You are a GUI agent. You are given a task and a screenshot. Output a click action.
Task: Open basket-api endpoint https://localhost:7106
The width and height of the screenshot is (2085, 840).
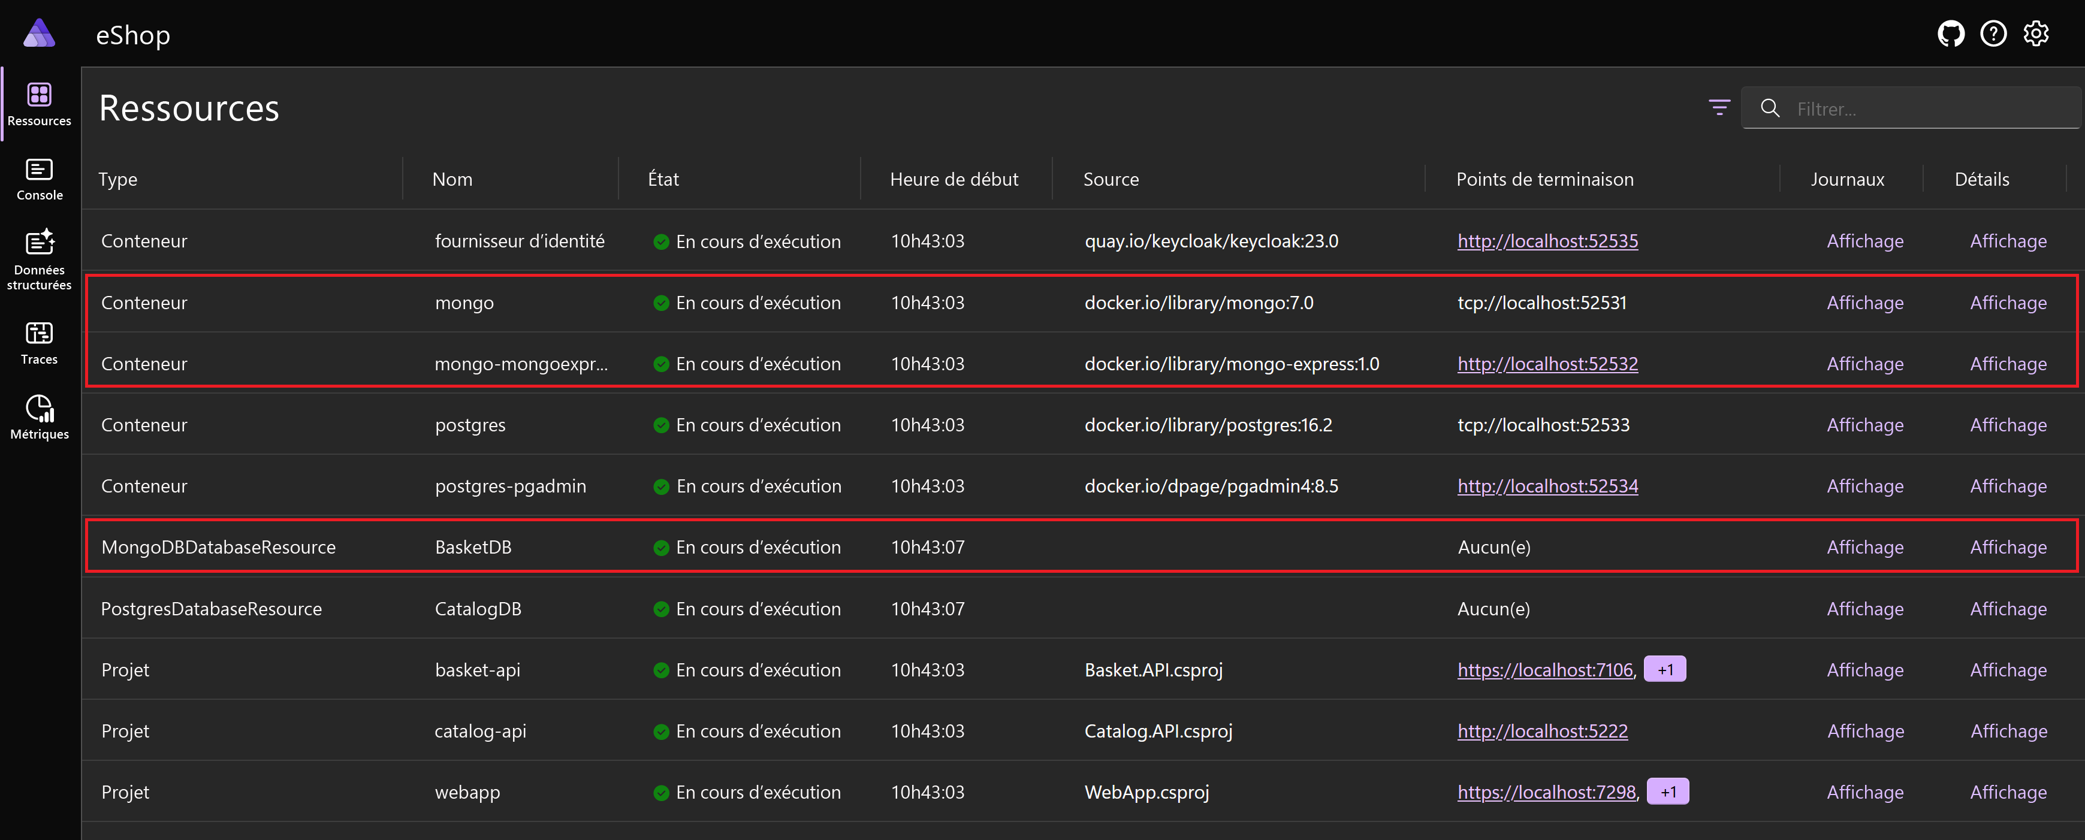1545,670
